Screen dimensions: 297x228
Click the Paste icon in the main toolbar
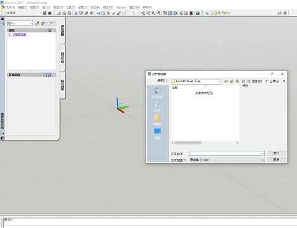pyautogui.click(x=108, y=13)
